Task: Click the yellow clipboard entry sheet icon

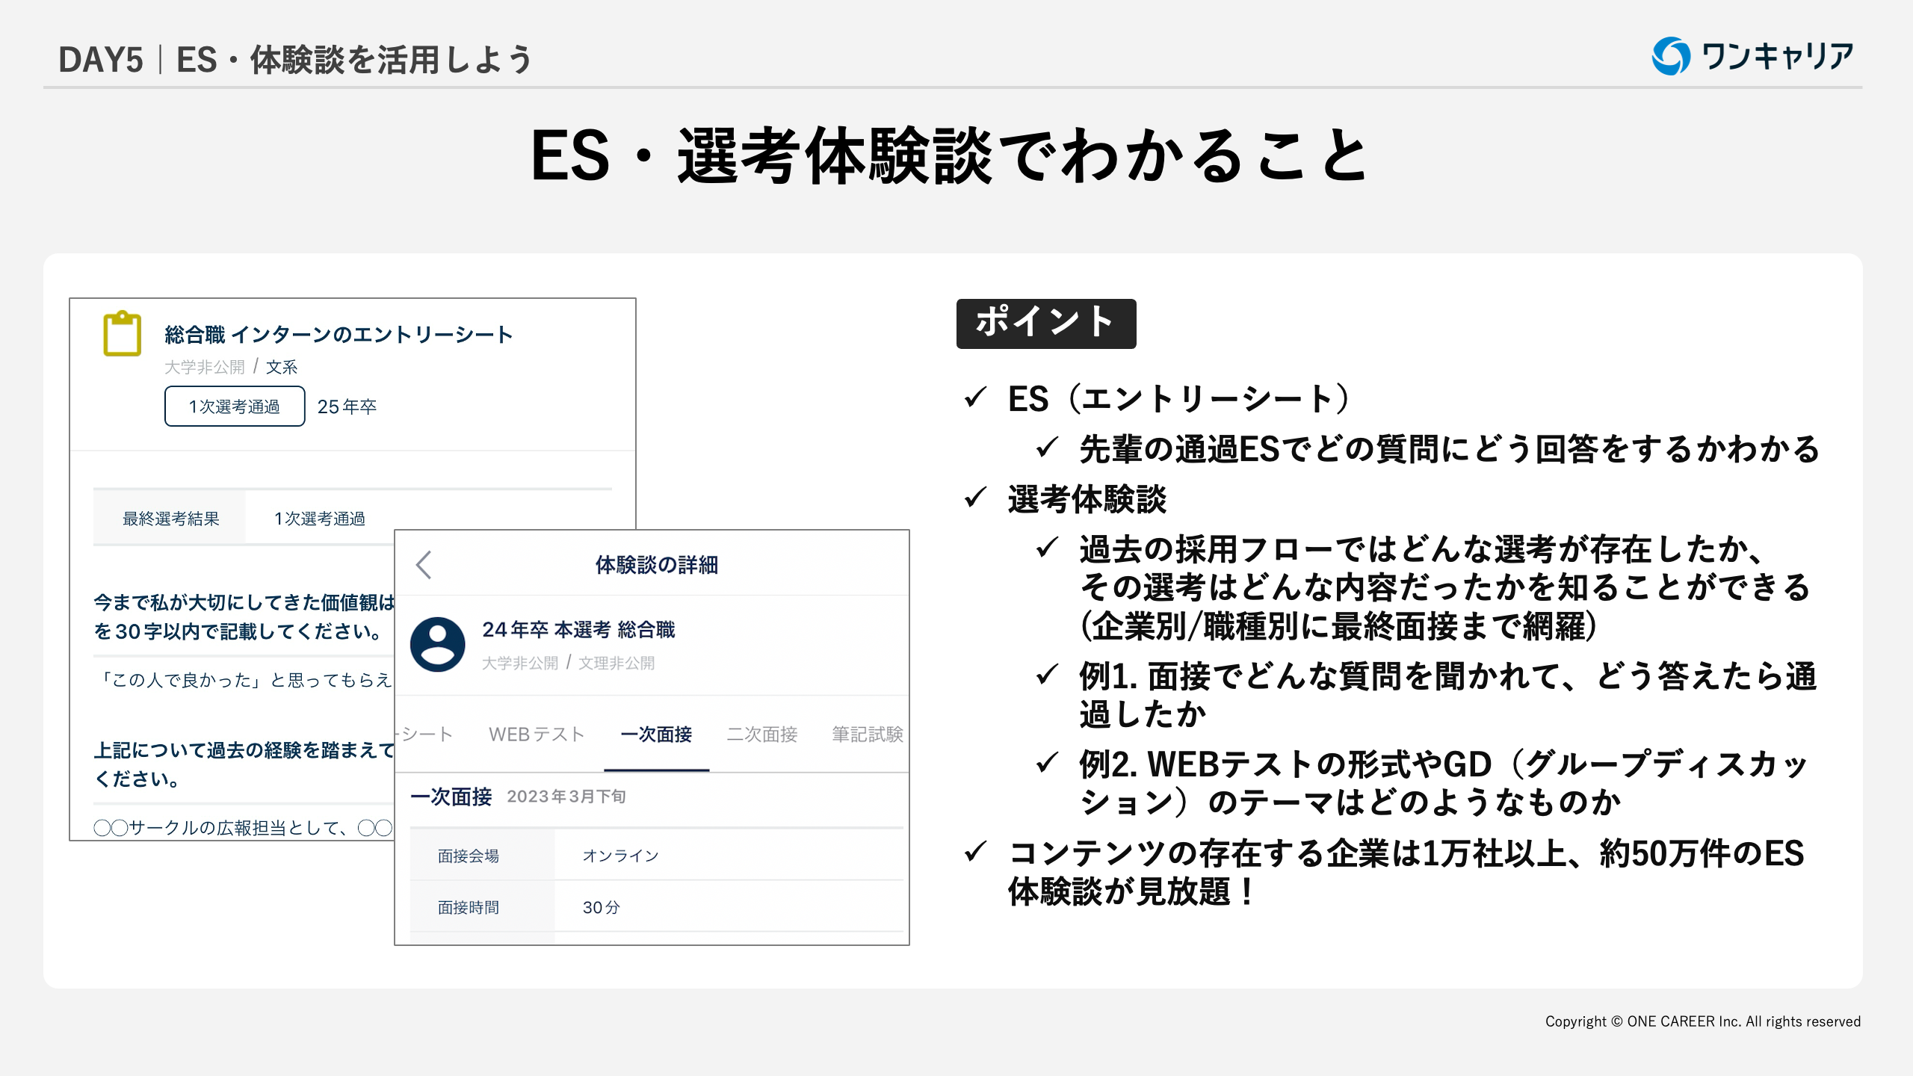Action: point(123,334)
